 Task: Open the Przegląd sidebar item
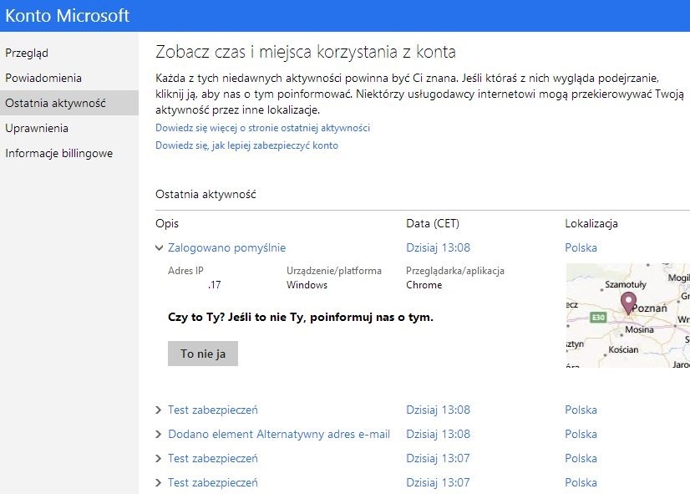point(27,53)
